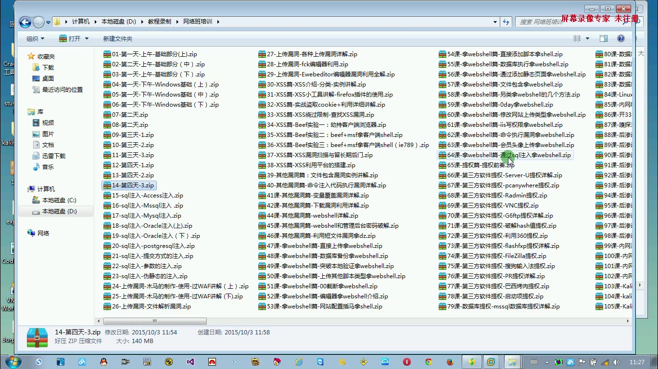
Task: Refresh the folder using the address bar refresh icon
Action: (x=506, y=22)
